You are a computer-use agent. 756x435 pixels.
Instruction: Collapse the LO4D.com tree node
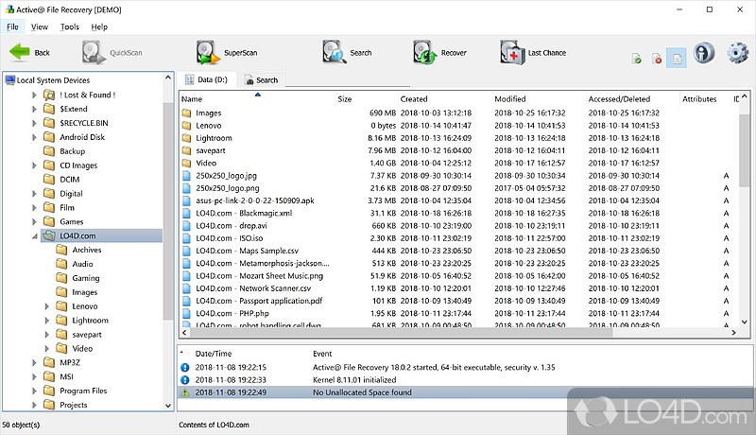35,235
